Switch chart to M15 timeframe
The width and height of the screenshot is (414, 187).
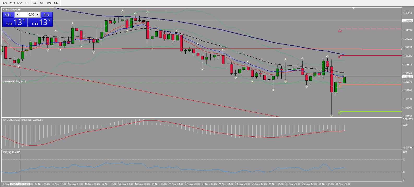coord(12,3)
